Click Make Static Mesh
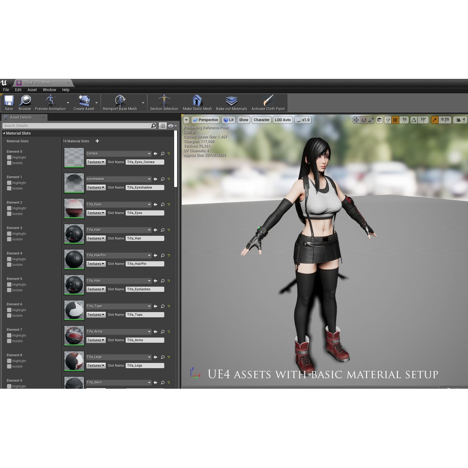Screen dimensions: 468x468 pos(197,103)
